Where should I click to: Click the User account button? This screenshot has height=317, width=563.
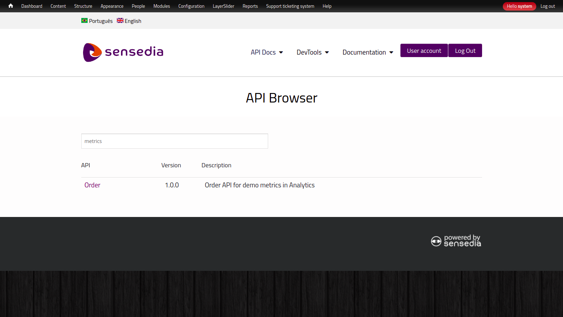coord(424,50)
